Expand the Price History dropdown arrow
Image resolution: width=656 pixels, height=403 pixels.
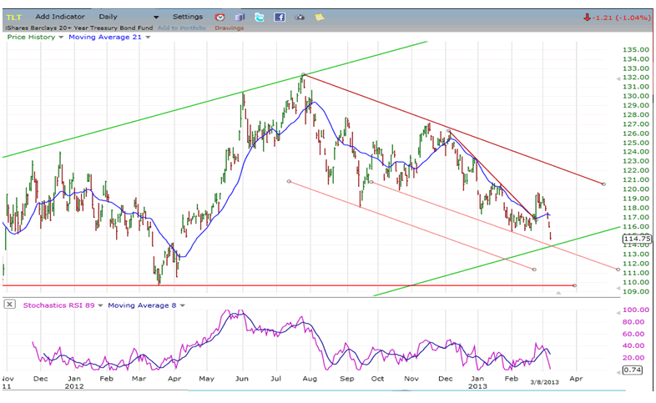[x=62, y=37]
